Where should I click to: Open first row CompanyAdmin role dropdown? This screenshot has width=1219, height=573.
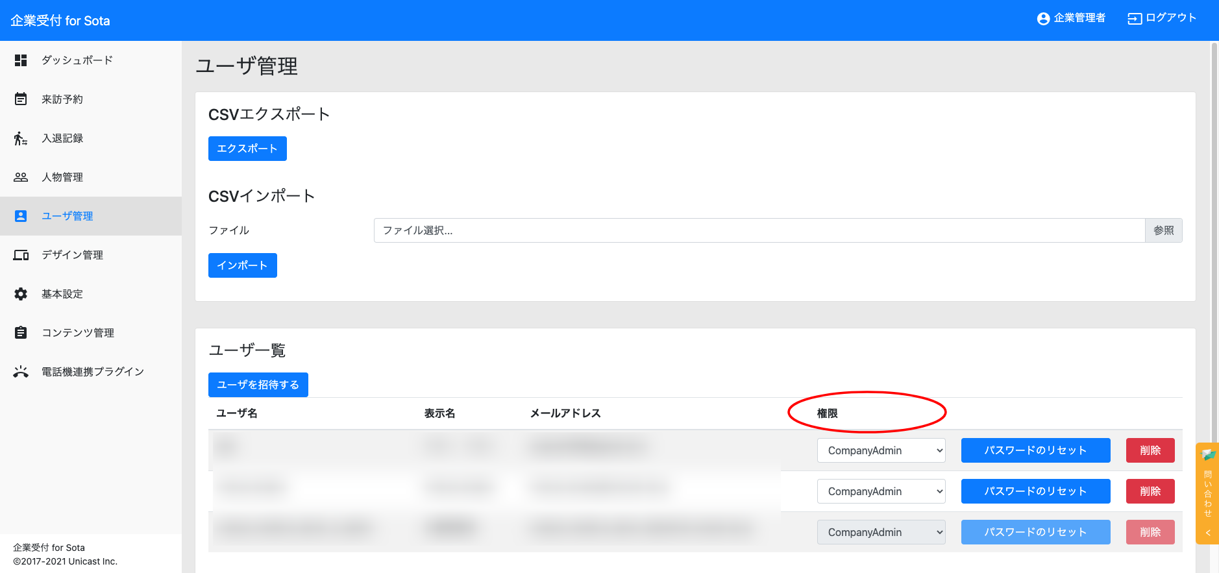click(881, 450)
